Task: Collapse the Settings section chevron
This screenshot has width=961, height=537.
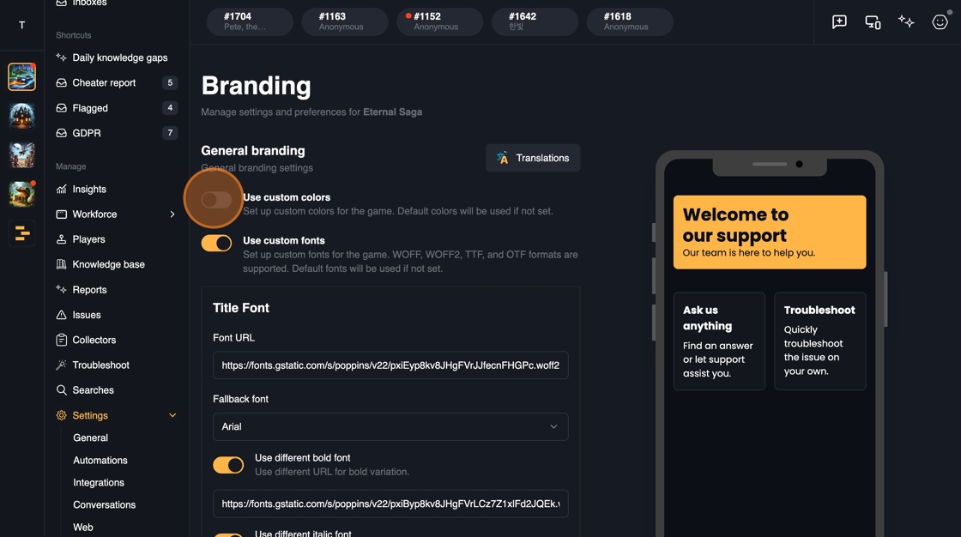Action: (x=172, y=415)
